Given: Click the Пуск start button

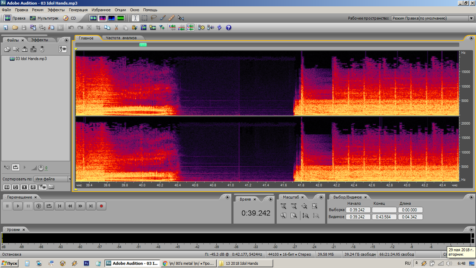Looking at the screenshot, I should pyautogui.click(x=10, y=263).
